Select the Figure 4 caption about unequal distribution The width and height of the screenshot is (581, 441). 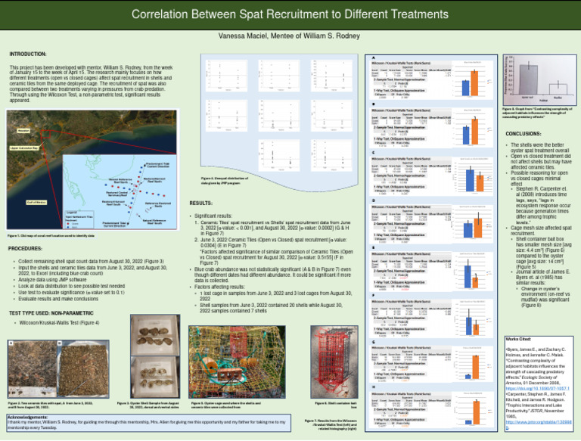[x=225, y=181]
